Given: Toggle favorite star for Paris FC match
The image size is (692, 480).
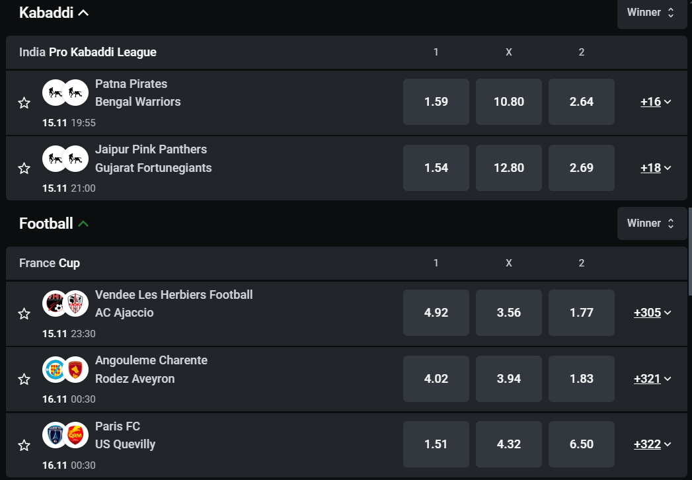Looking at the screenshot, I should pos(24,445).
